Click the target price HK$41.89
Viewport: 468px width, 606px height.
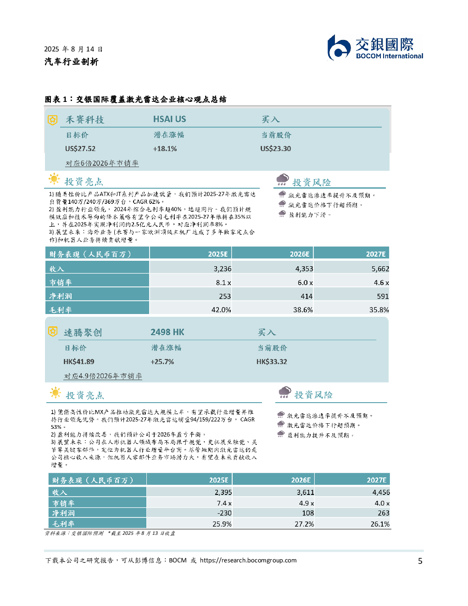[x=79, y=362]
